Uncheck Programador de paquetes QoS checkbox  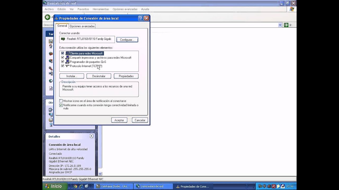[x=63, y=62]
